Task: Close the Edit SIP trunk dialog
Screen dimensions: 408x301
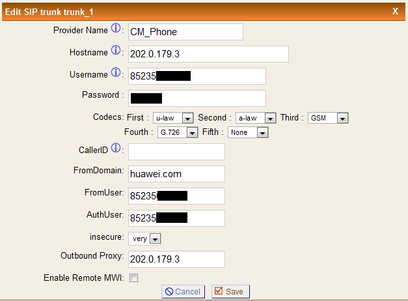Action: [x=395, y=11]
